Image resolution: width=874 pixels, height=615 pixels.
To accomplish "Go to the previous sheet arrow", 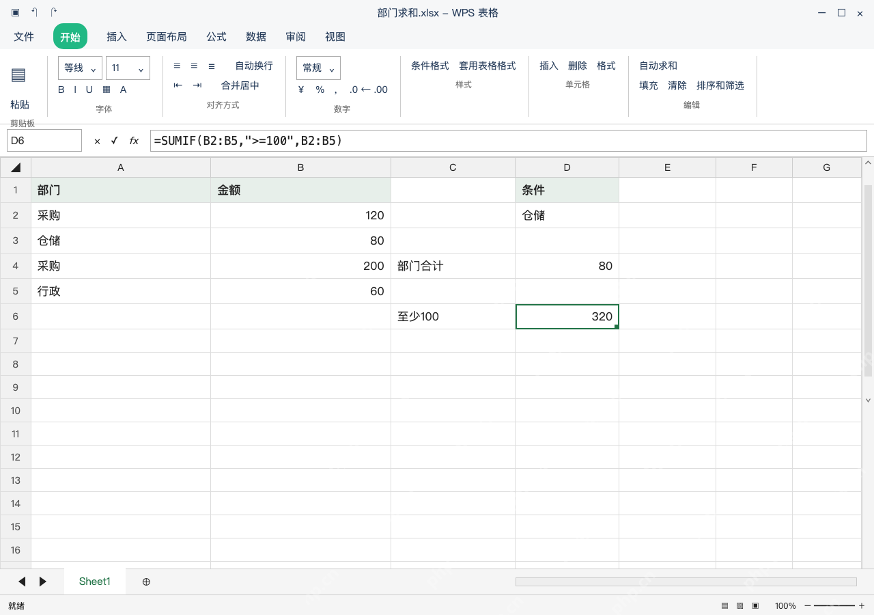I will [22, 582].
